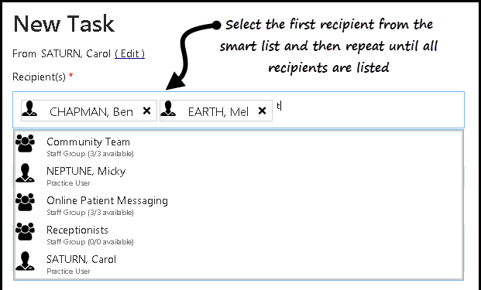Open the Edit link next to sender
This screenshot has width=481, height=290.
click(130, 53)
